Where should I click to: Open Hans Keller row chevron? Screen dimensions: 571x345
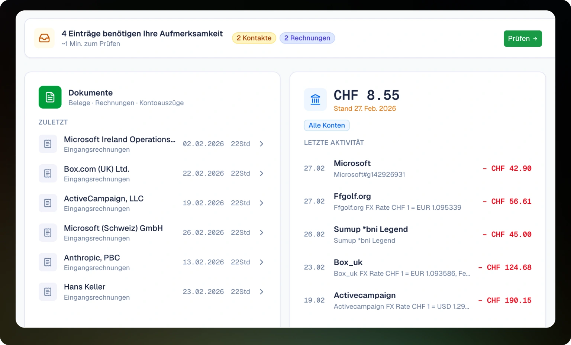261,291
